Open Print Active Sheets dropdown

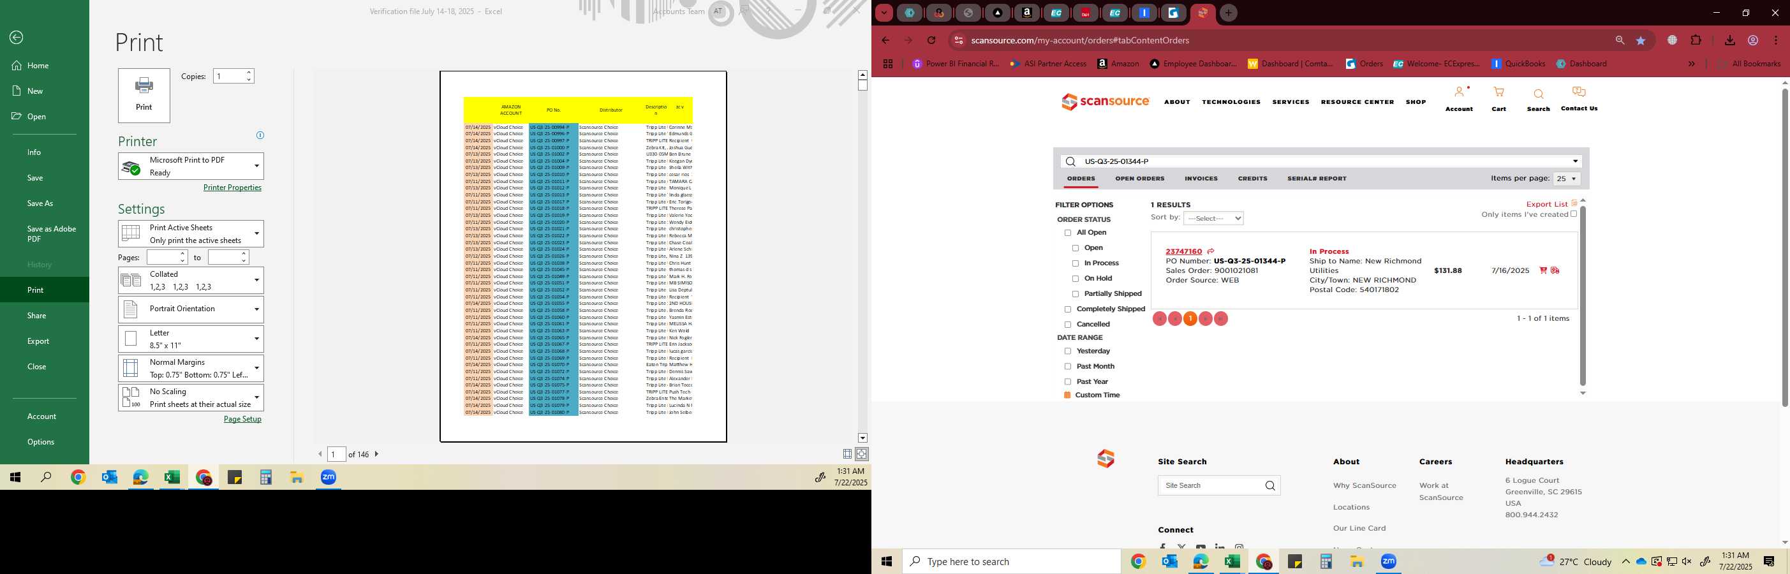coord(191,233)
